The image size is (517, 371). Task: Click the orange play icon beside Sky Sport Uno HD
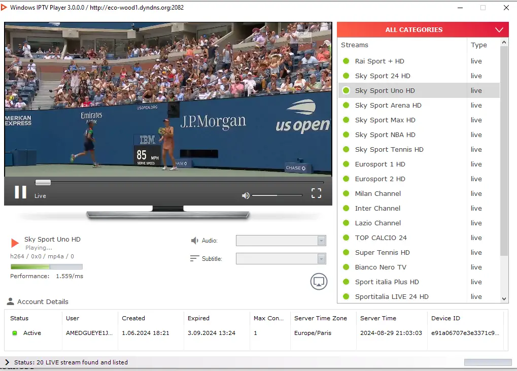pos(15,243)
